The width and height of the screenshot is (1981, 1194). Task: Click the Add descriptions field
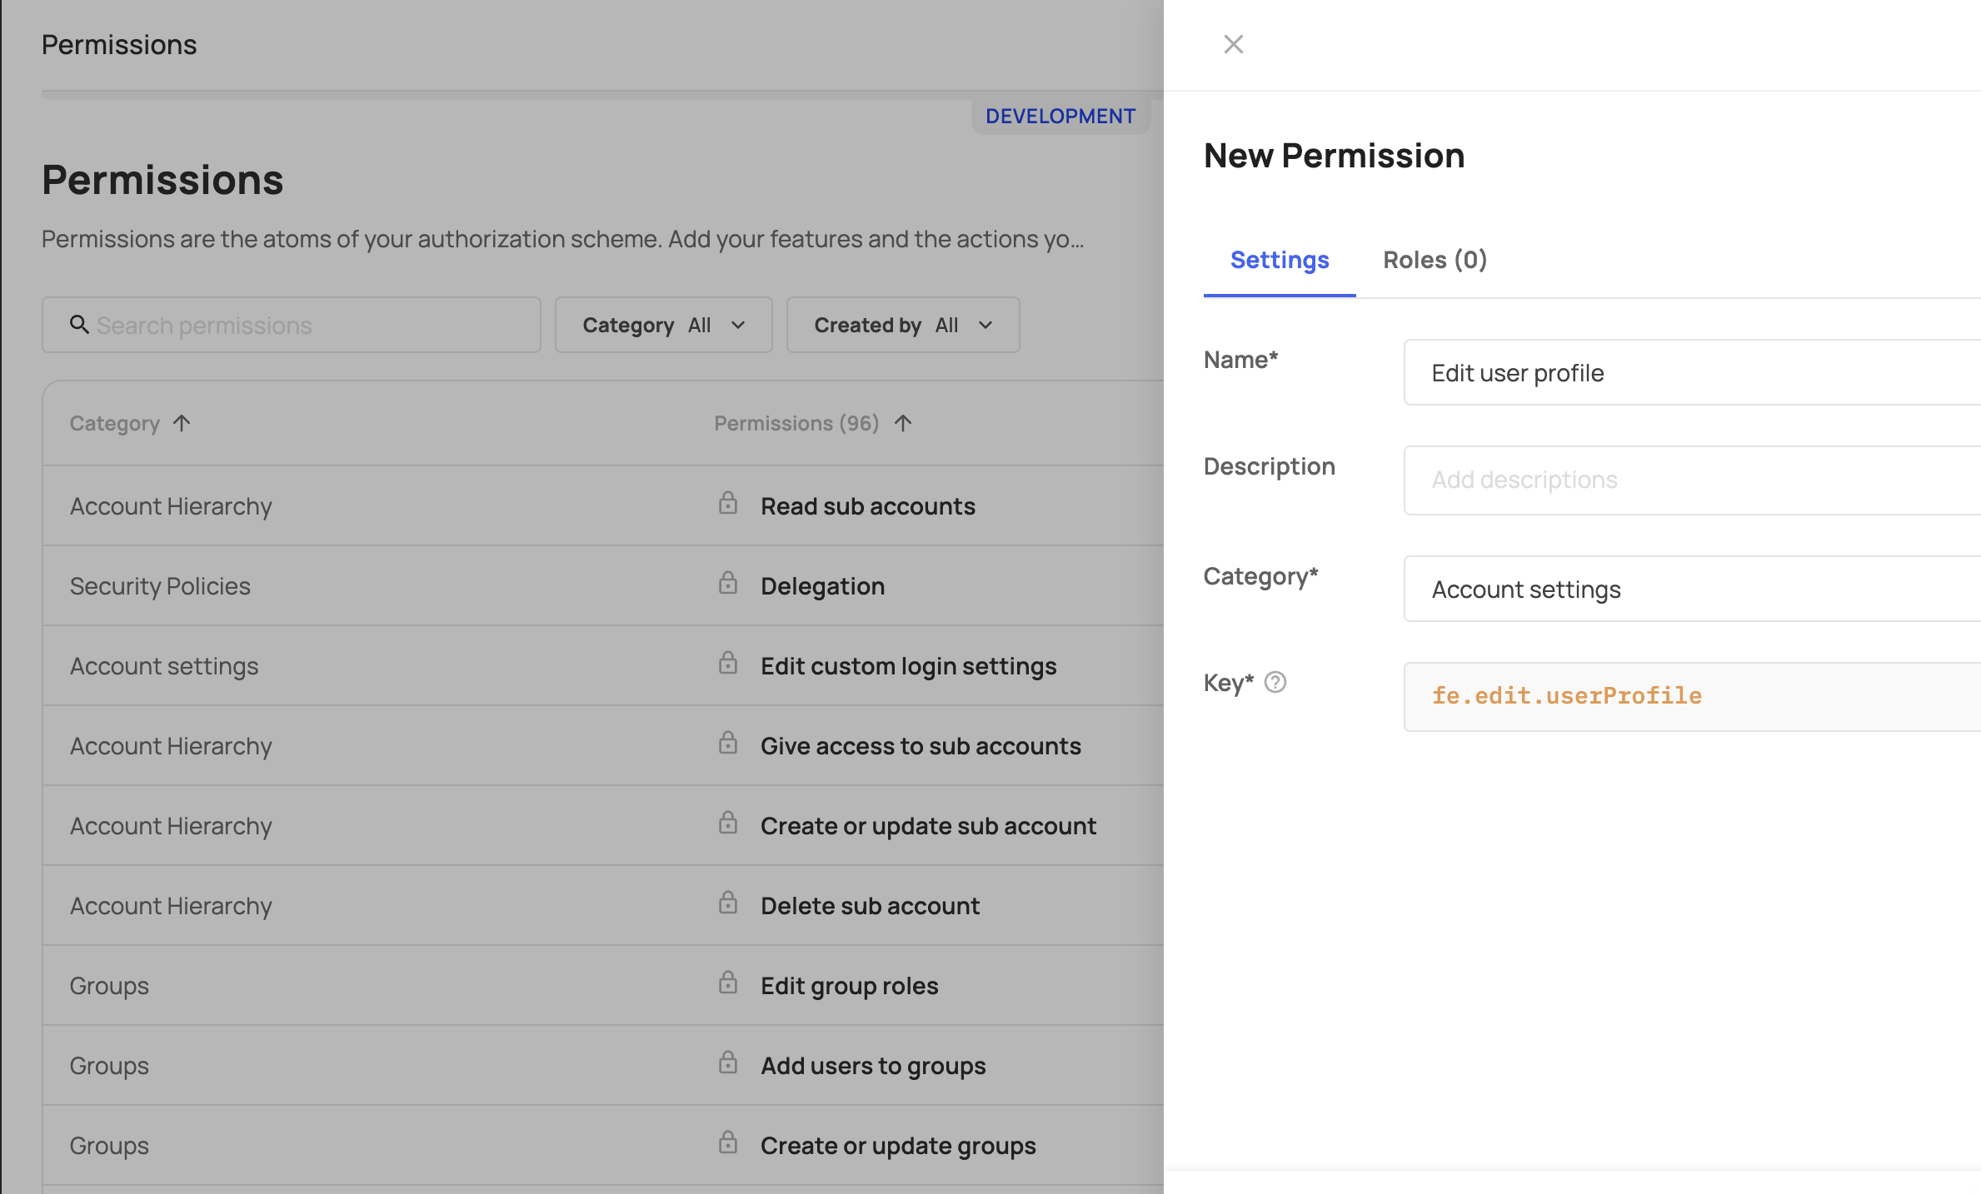1691,480
